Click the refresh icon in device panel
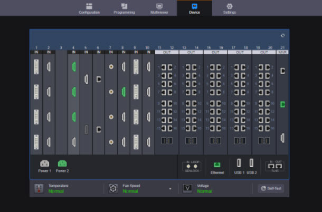The width and height of the screenshot is (322, 212). 282,36
